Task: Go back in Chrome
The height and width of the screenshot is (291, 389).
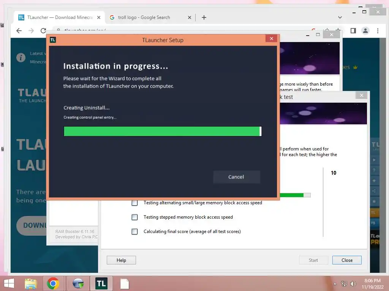Action: point(19,30)
